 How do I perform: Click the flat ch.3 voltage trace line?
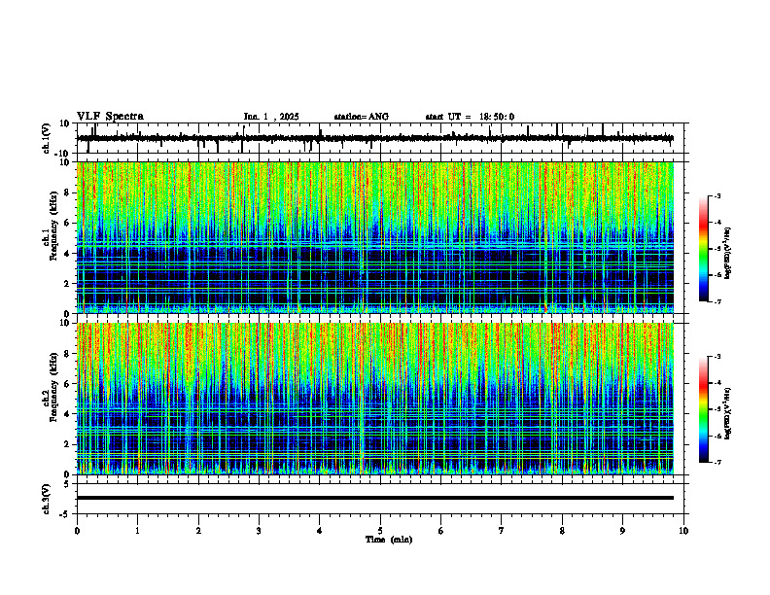pyautogui.click(x=375, y=498)
